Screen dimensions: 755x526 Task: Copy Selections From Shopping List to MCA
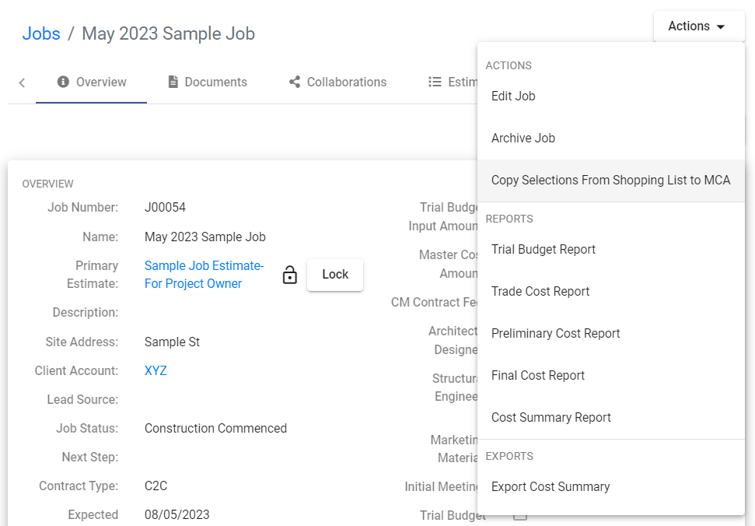tap(610, 181)
